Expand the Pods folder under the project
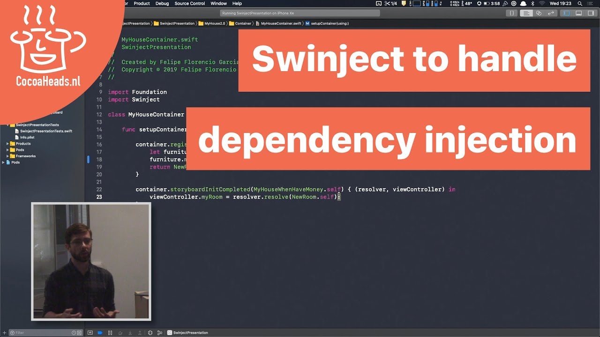 [x=8, y=150]
